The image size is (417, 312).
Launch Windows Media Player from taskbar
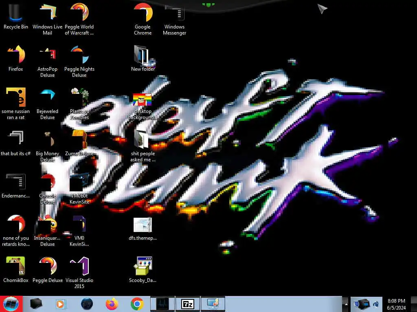(x=61, y=304)
